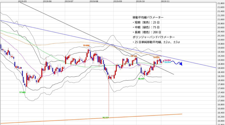Select the 2019/08 date label

94,1
